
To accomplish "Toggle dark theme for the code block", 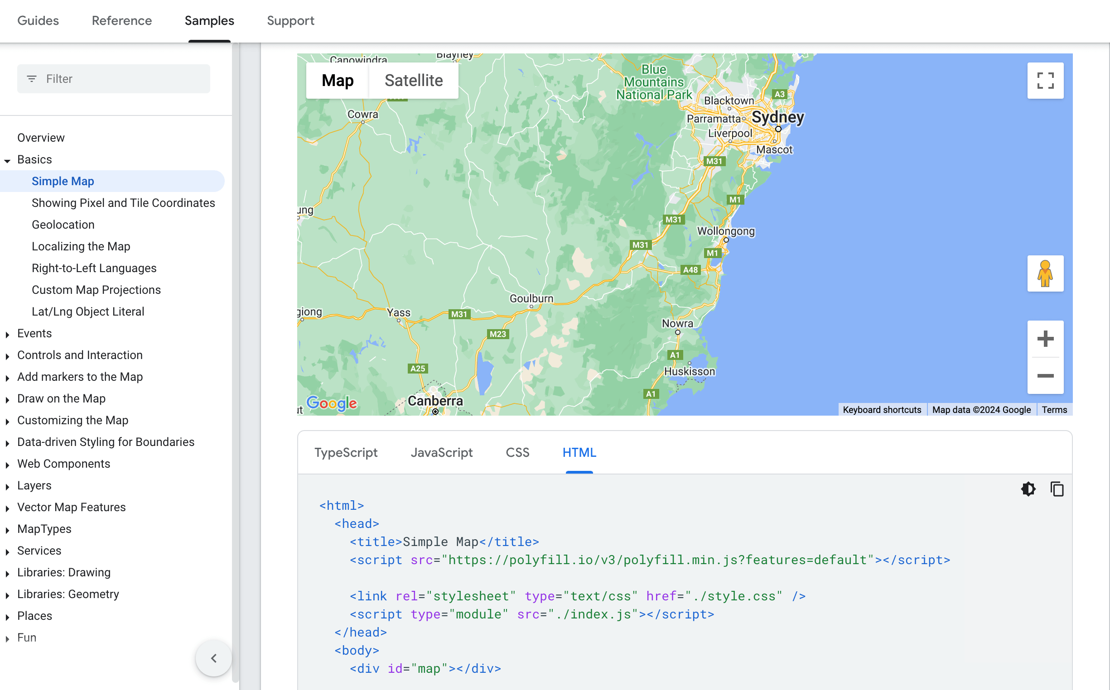I will 1028,489.
